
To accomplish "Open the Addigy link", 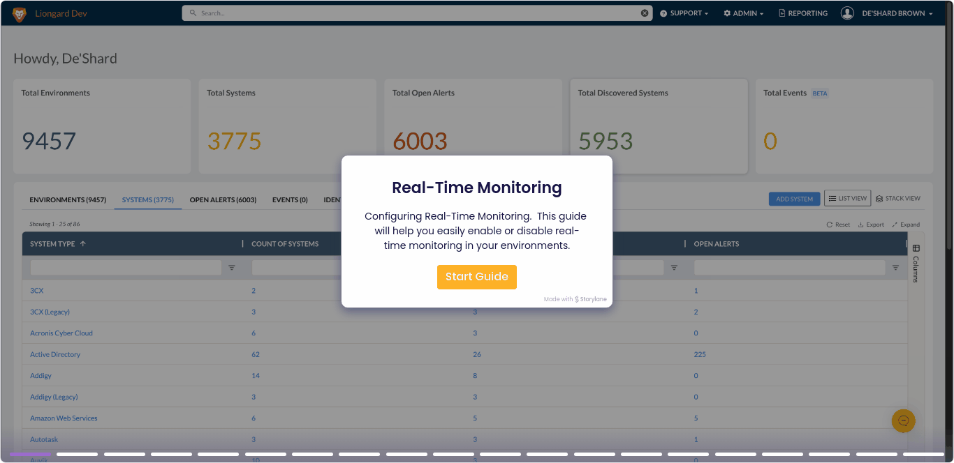I will (41, 376).
